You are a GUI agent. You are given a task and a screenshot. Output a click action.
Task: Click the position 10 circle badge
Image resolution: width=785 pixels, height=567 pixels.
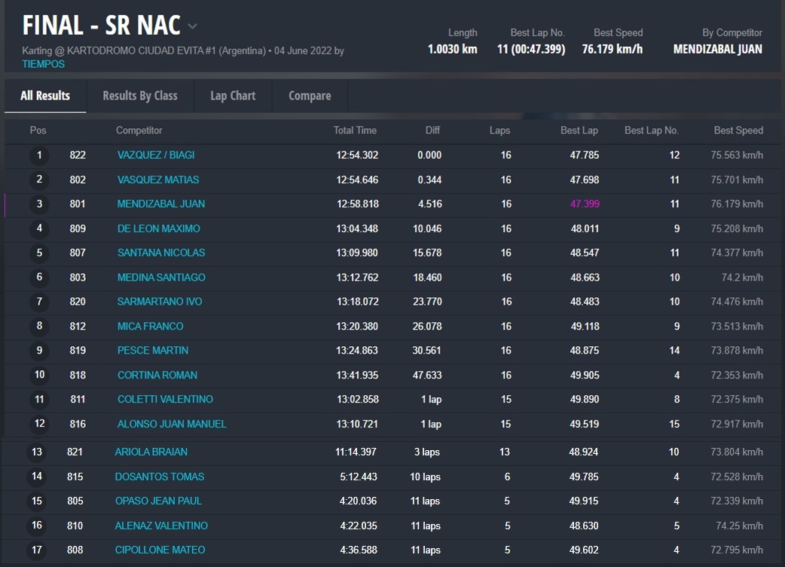[39, 375]
